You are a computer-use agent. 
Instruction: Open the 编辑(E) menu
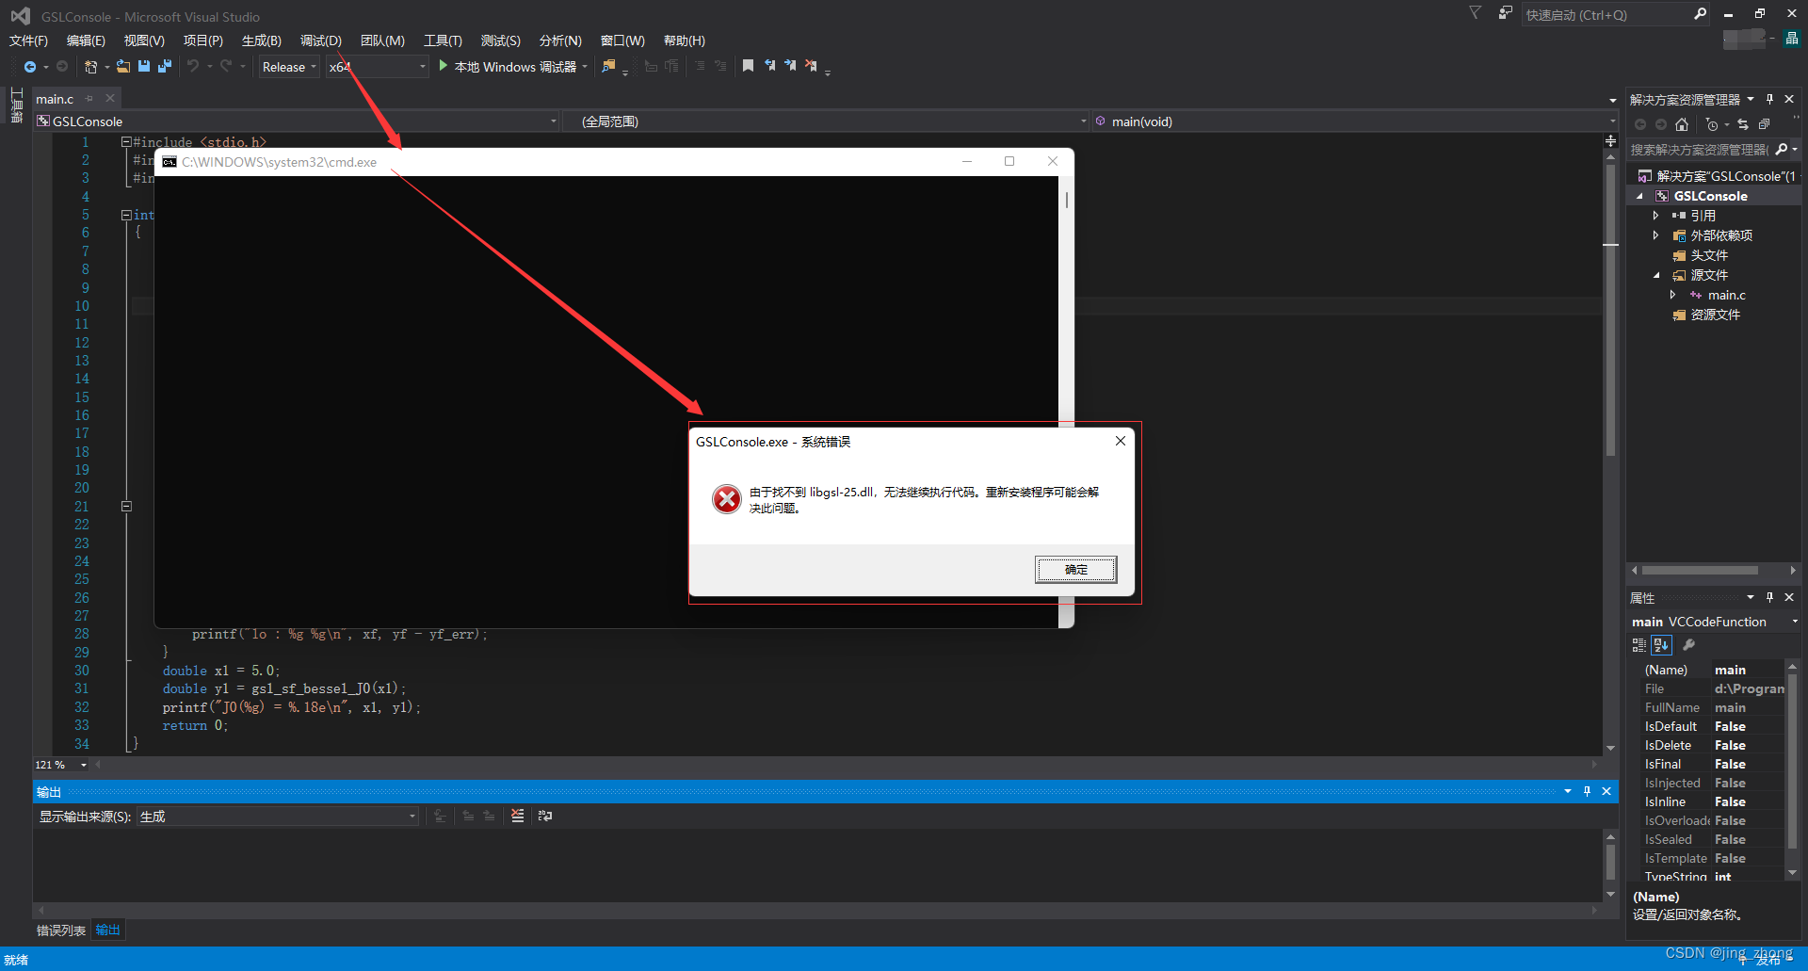coord(86,40)
